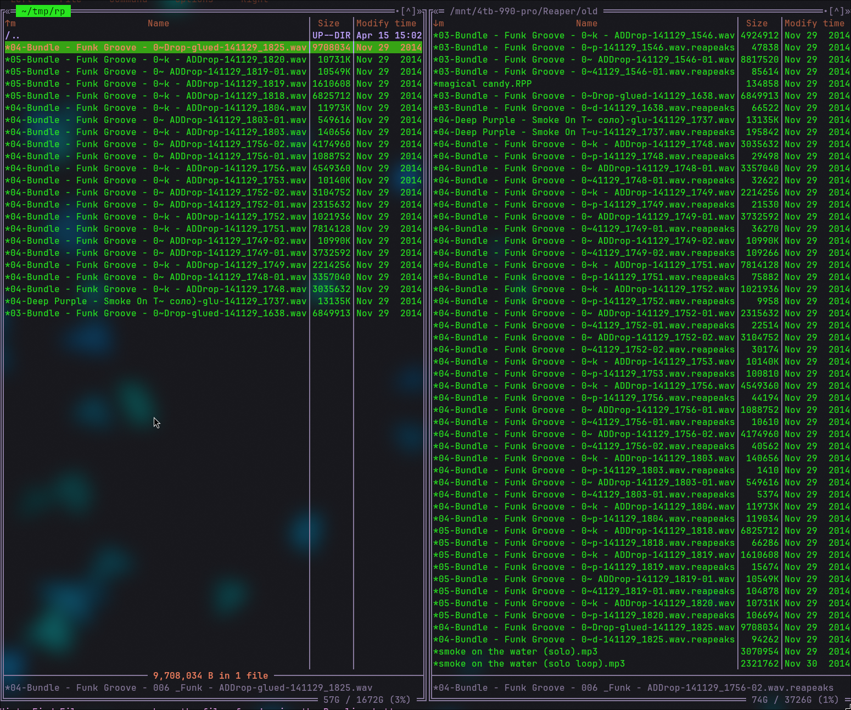Click /mnt/4tb-990-pro/Reaper/old path in right panel title
Viewport: 851px width, 710px height.
(x=524, y=11)
